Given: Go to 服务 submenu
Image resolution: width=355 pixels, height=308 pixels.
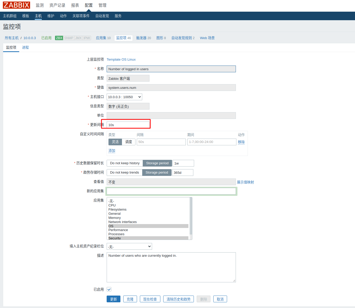Looking at the screenshot, I should 118,16.
